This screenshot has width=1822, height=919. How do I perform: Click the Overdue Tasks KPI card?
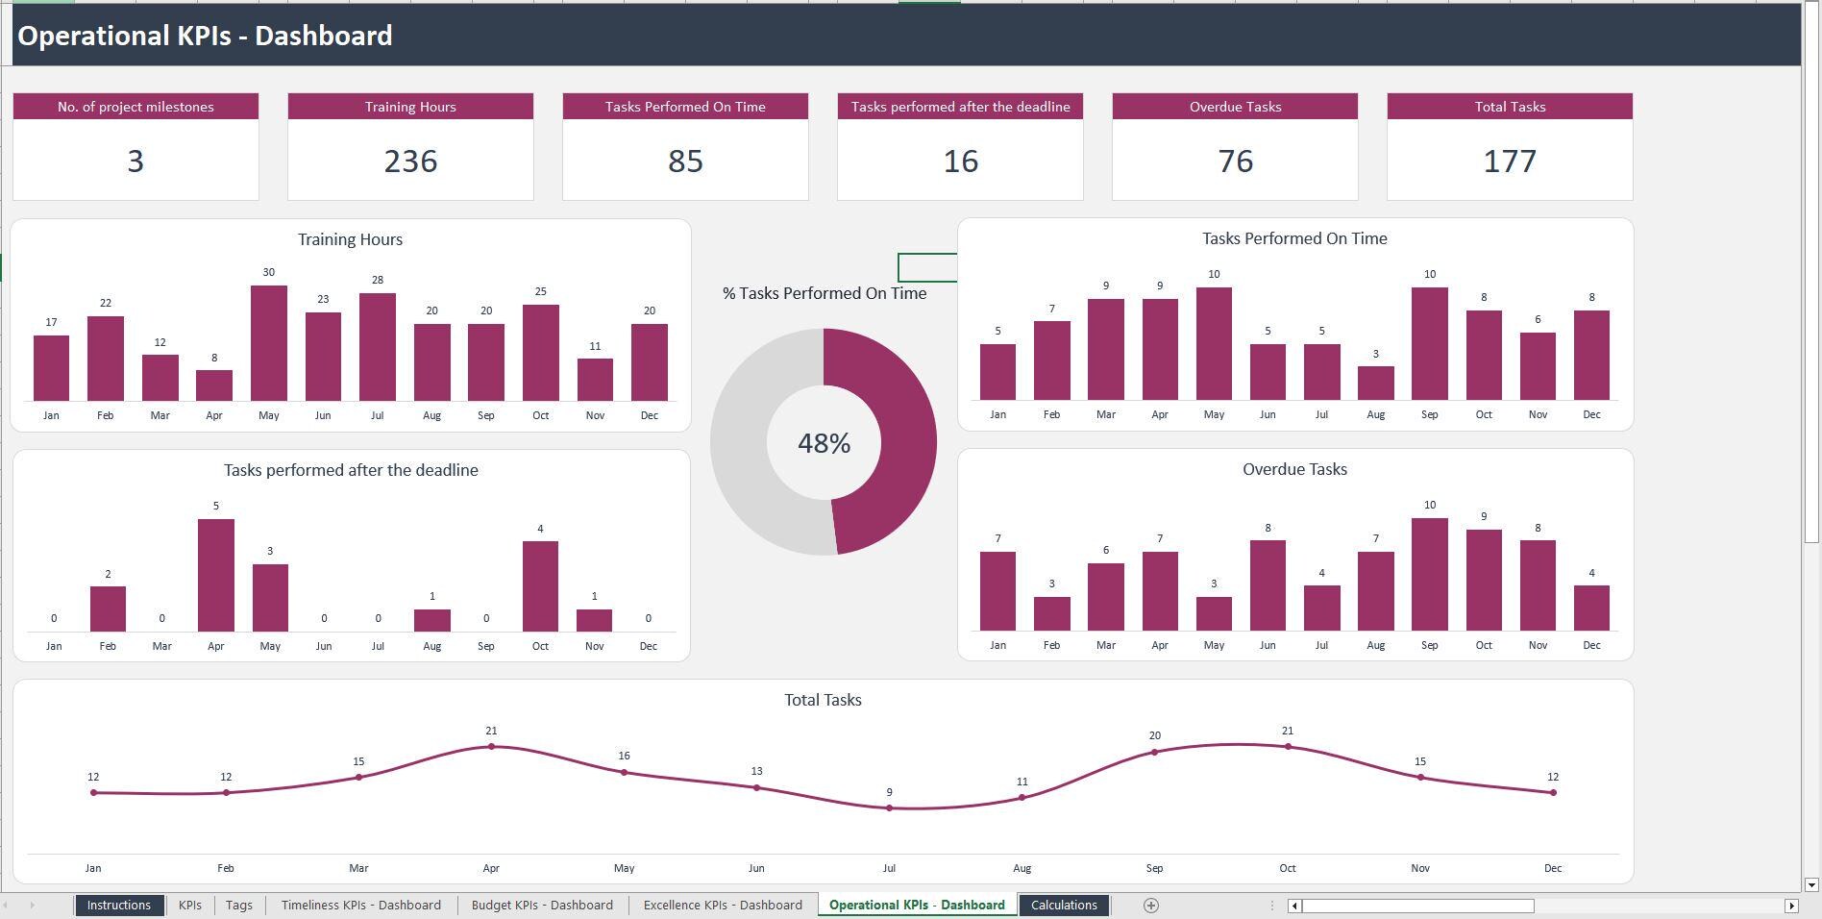coord(1234,146)
